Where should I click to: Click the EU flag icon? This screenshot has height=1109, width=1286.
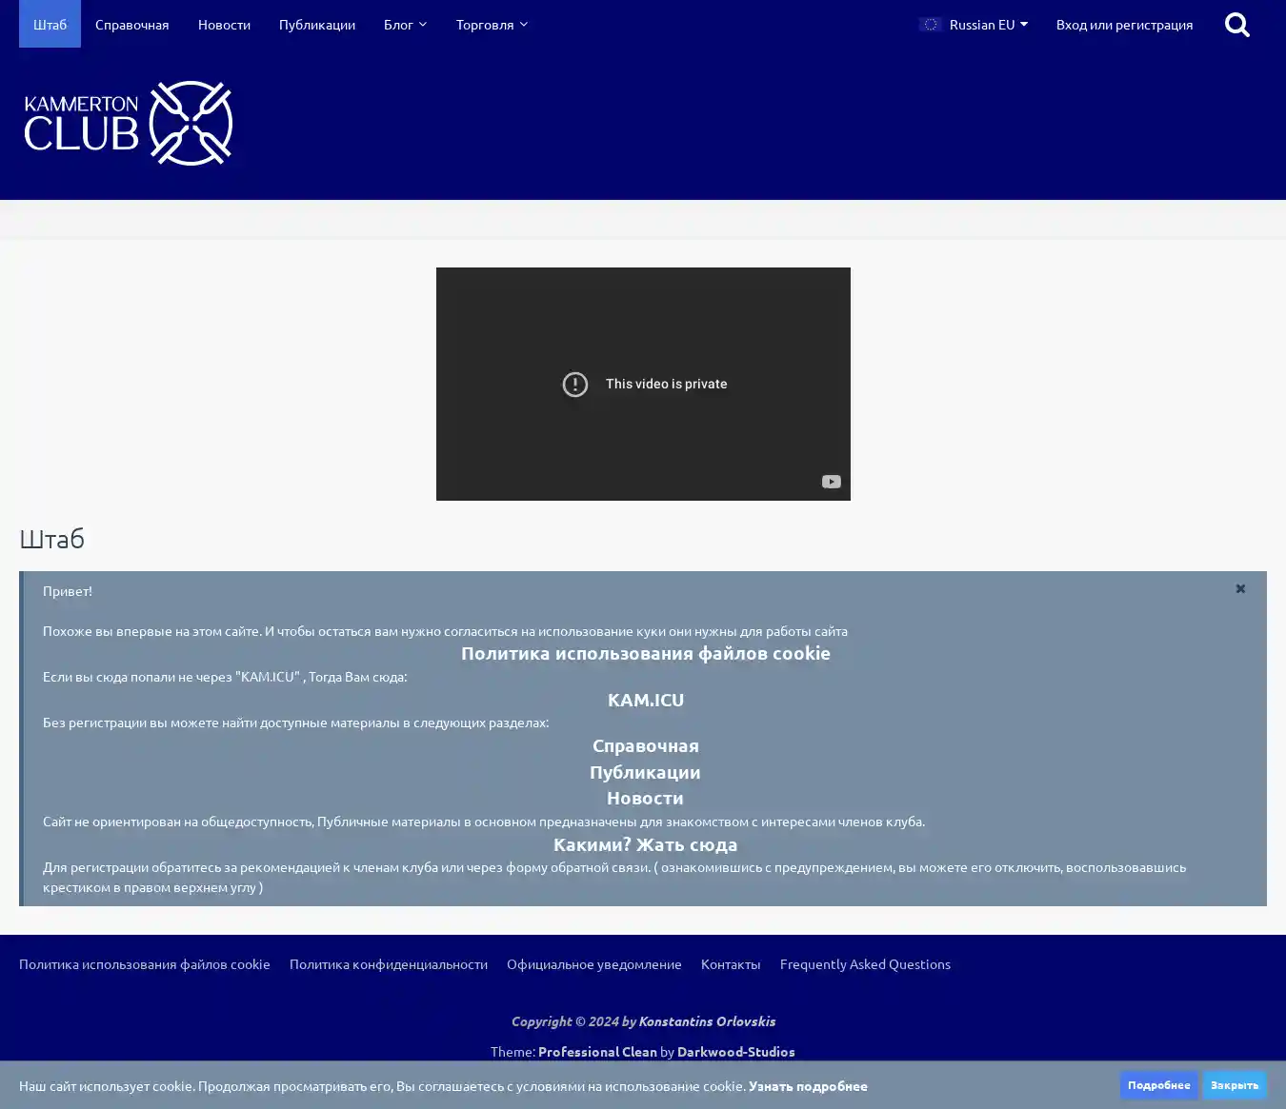pyautogui.click(x=931, y=25)
